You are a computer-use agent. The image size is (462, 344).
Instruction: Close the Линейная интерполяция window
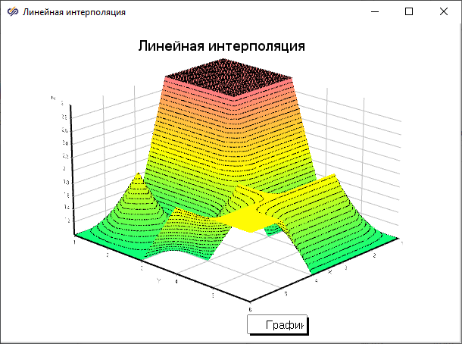(x=444, y=12)
